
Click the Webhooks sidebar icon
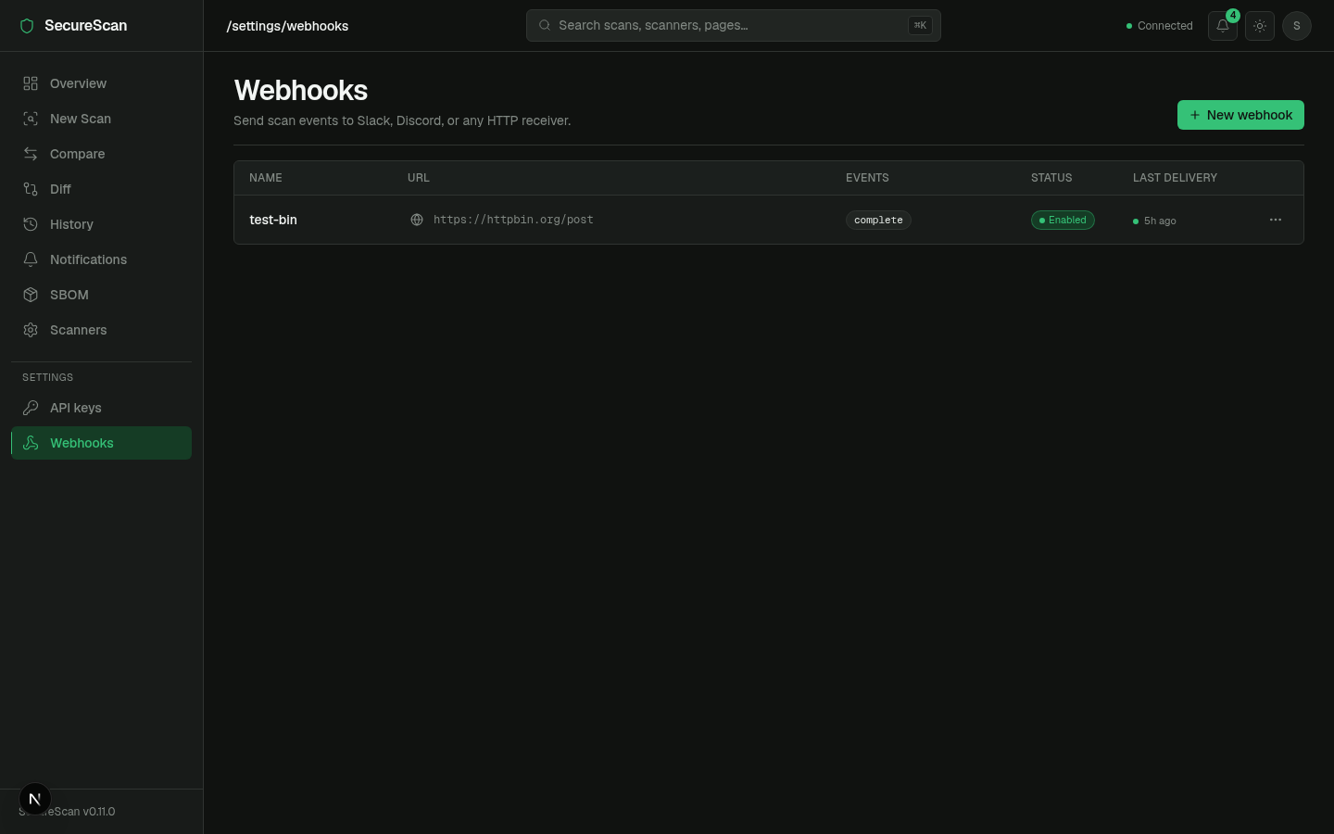click(x=31, y=443)
